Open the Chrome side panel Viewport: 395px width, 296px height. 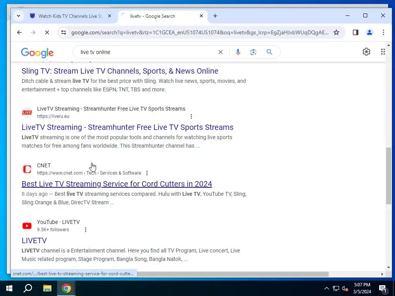(x=355, y=32)
